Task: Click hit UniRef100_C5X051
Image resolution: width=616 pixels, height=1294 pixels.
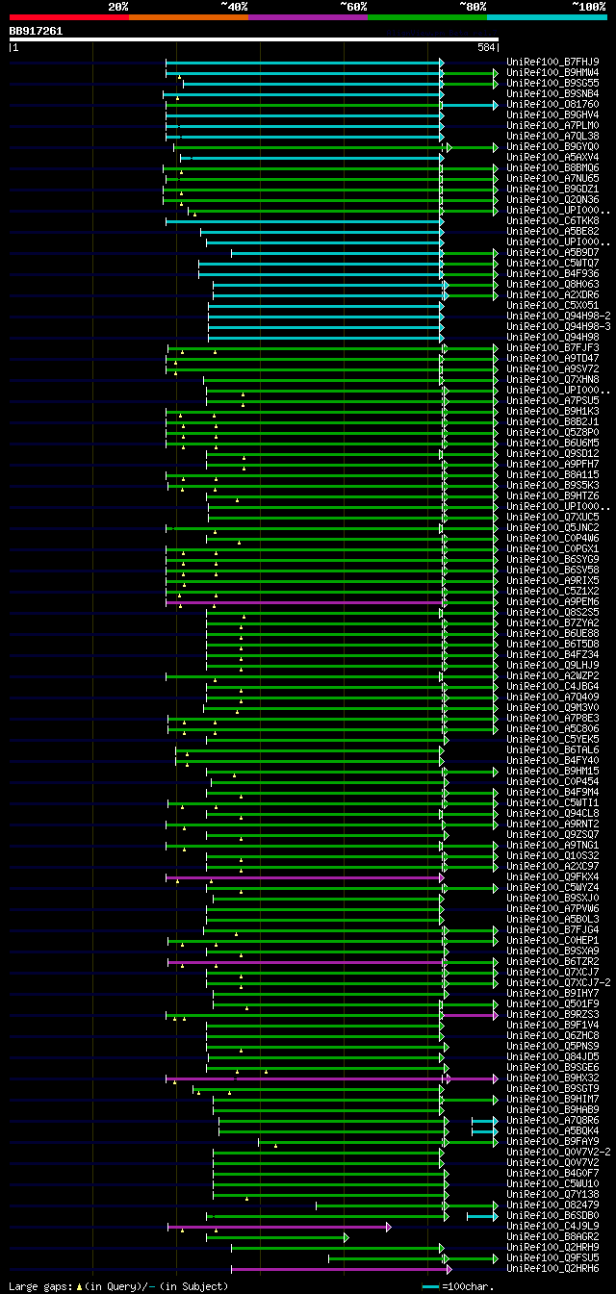Action: (552, 305)
